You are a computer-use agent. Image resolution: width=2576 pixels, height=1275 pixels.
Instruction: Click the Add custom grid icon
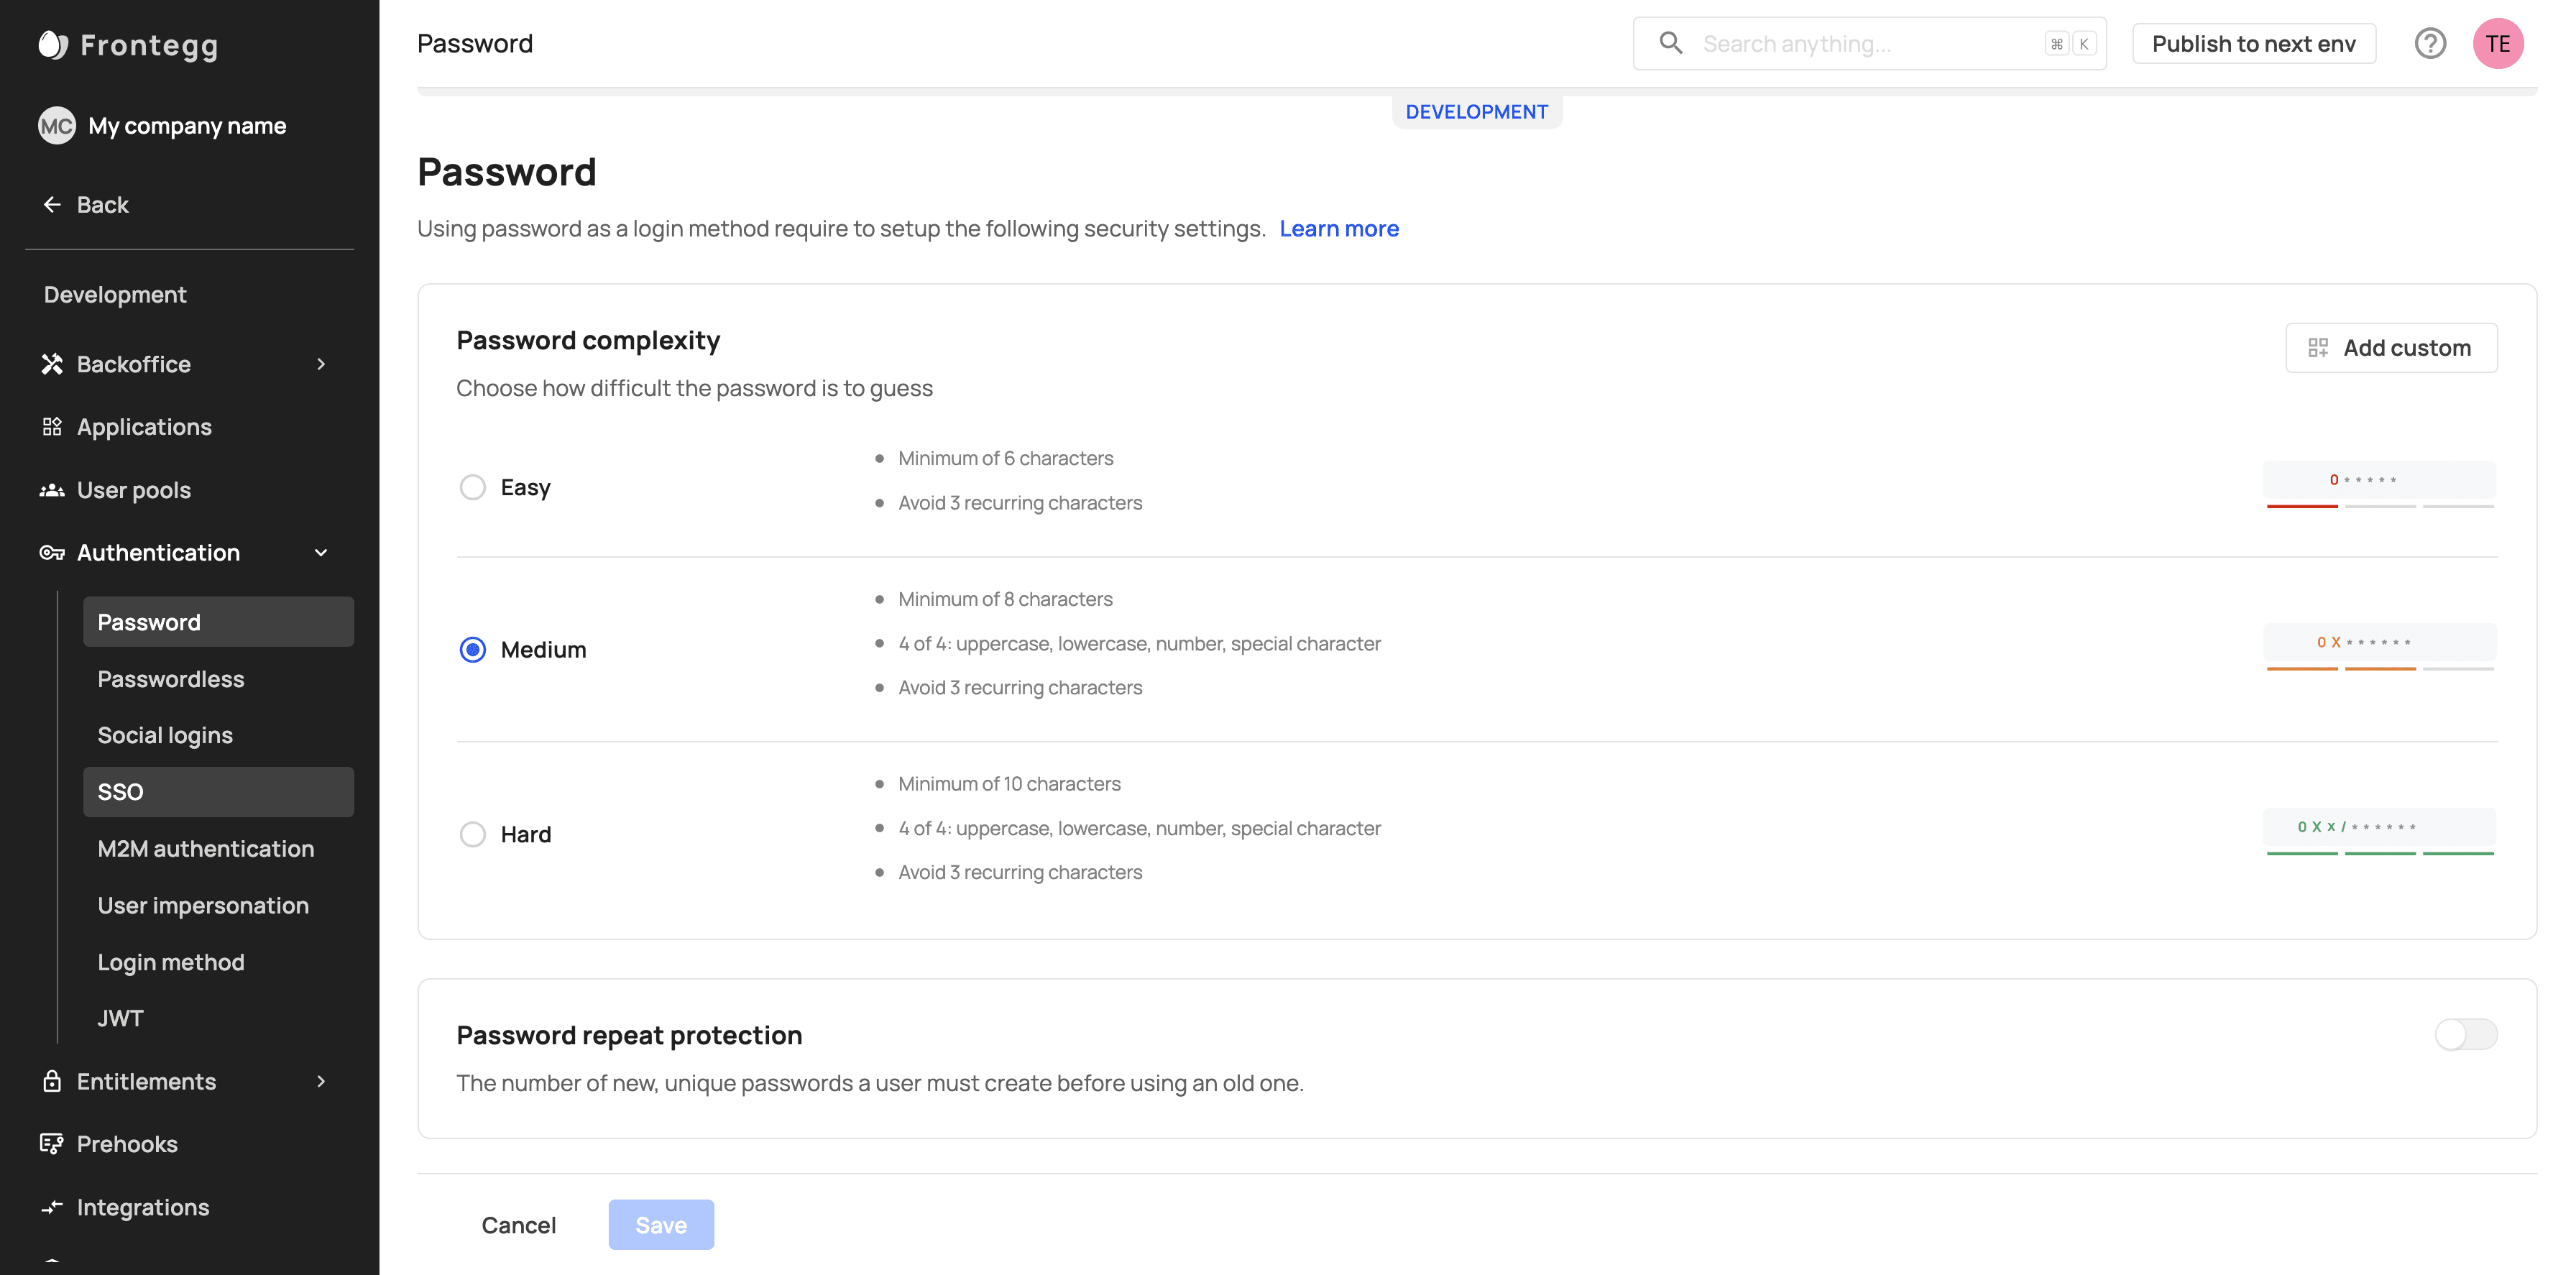point(2317,347)
